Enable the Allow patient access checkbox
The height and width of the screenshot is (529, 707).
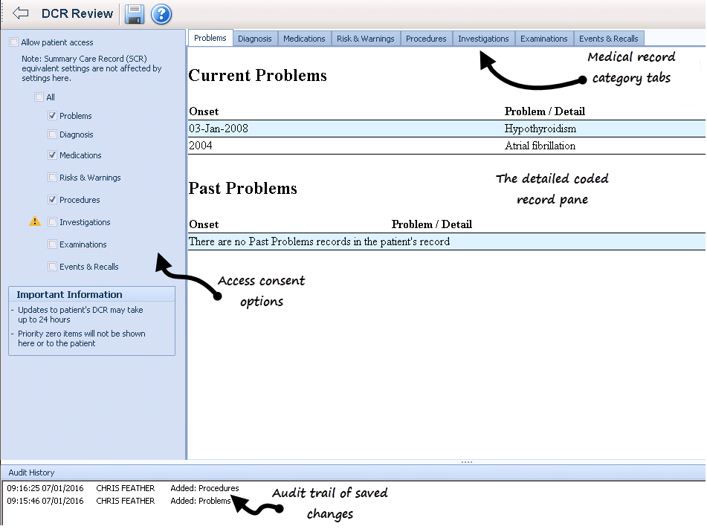[x=14, y=42]
